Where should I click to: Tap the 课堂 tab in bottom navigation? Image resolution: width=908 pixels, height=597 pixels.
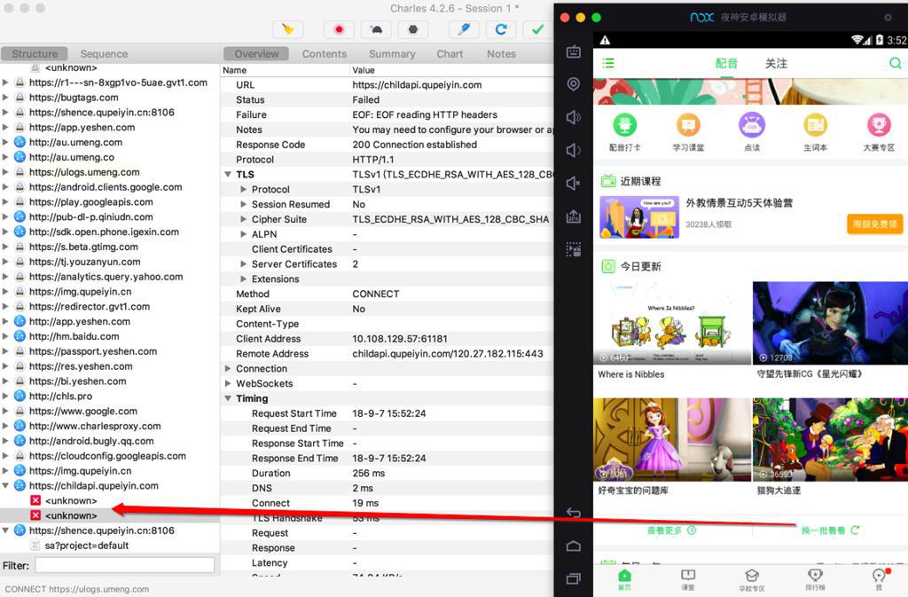688,579
